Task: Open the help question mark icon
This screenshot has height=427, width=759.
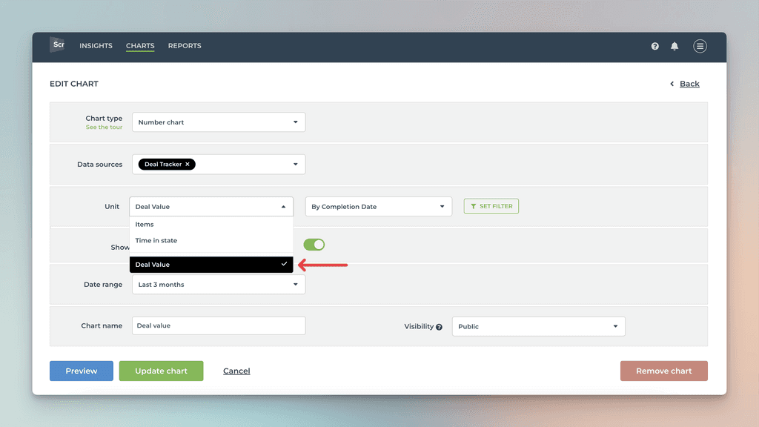Action: pyautogui.click(x=654, y=46)
